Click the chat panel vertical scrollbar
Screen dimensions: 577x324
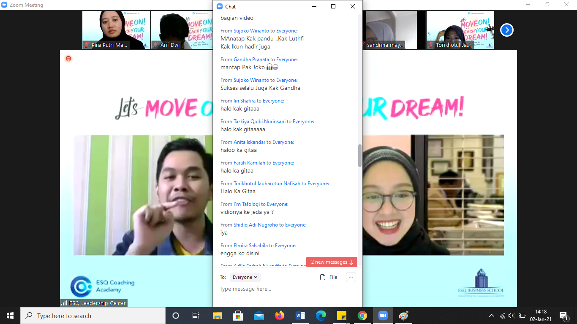pos(360,156)
